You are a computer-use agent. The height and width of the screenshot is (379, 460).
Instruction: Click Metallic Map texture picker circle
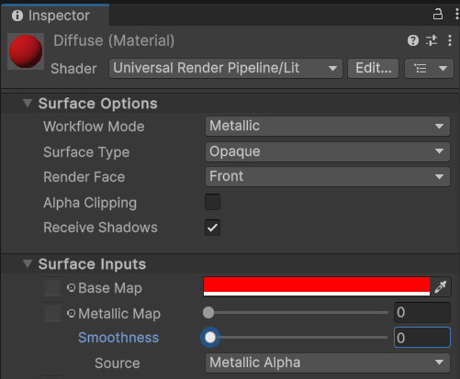point(71,313)
